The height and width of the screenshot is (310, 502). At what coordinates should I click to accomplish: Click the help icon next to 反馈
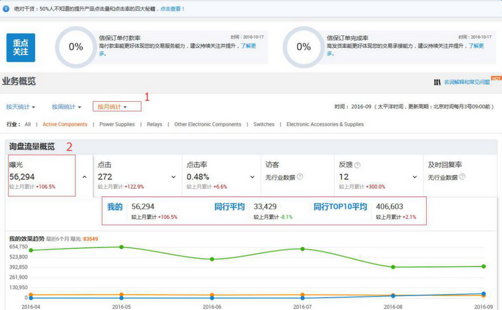358,165
